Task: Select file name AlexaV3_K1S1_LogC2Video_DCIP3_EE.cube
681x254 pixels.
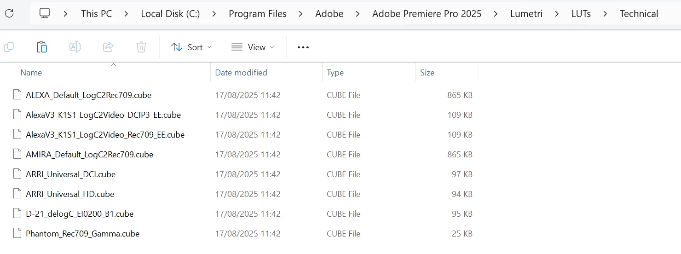Action: click(103, 115)
